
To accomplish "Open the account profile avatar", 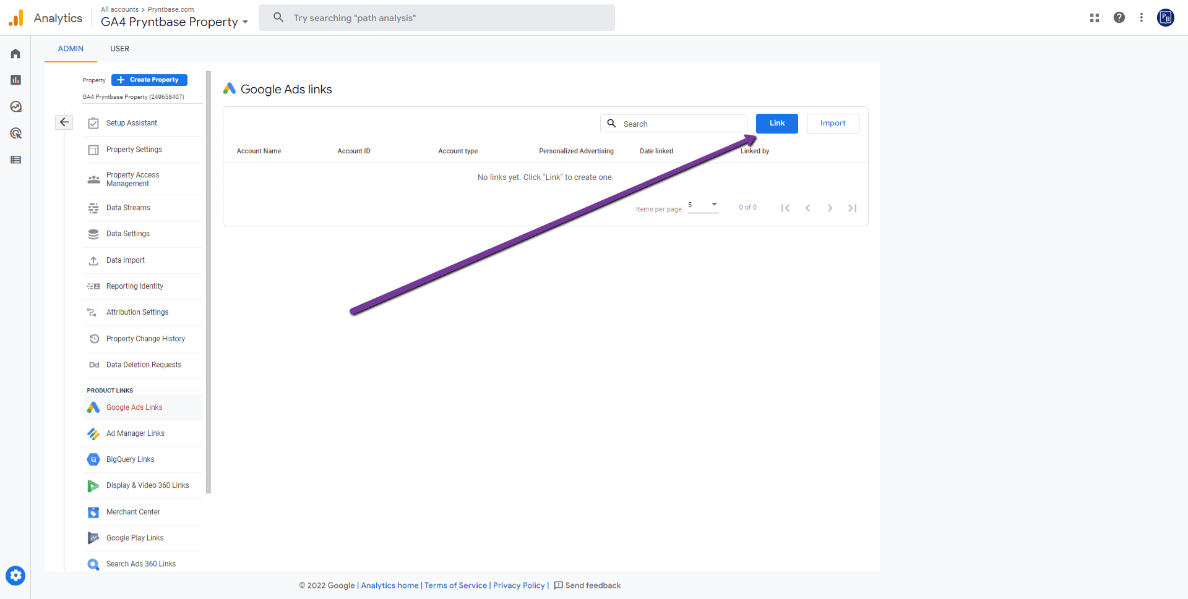I will [1166, 17].
